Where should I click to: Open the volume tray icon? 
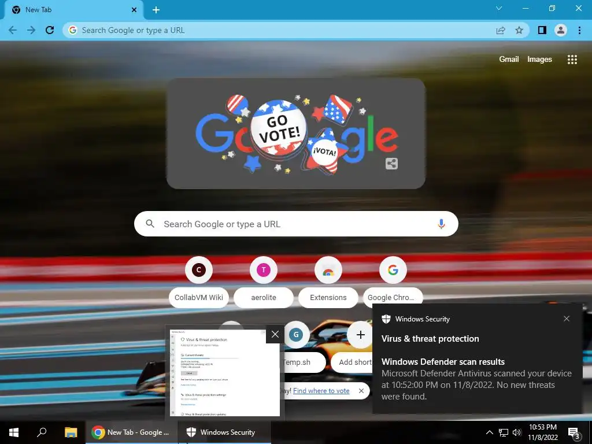coord(517,432)
